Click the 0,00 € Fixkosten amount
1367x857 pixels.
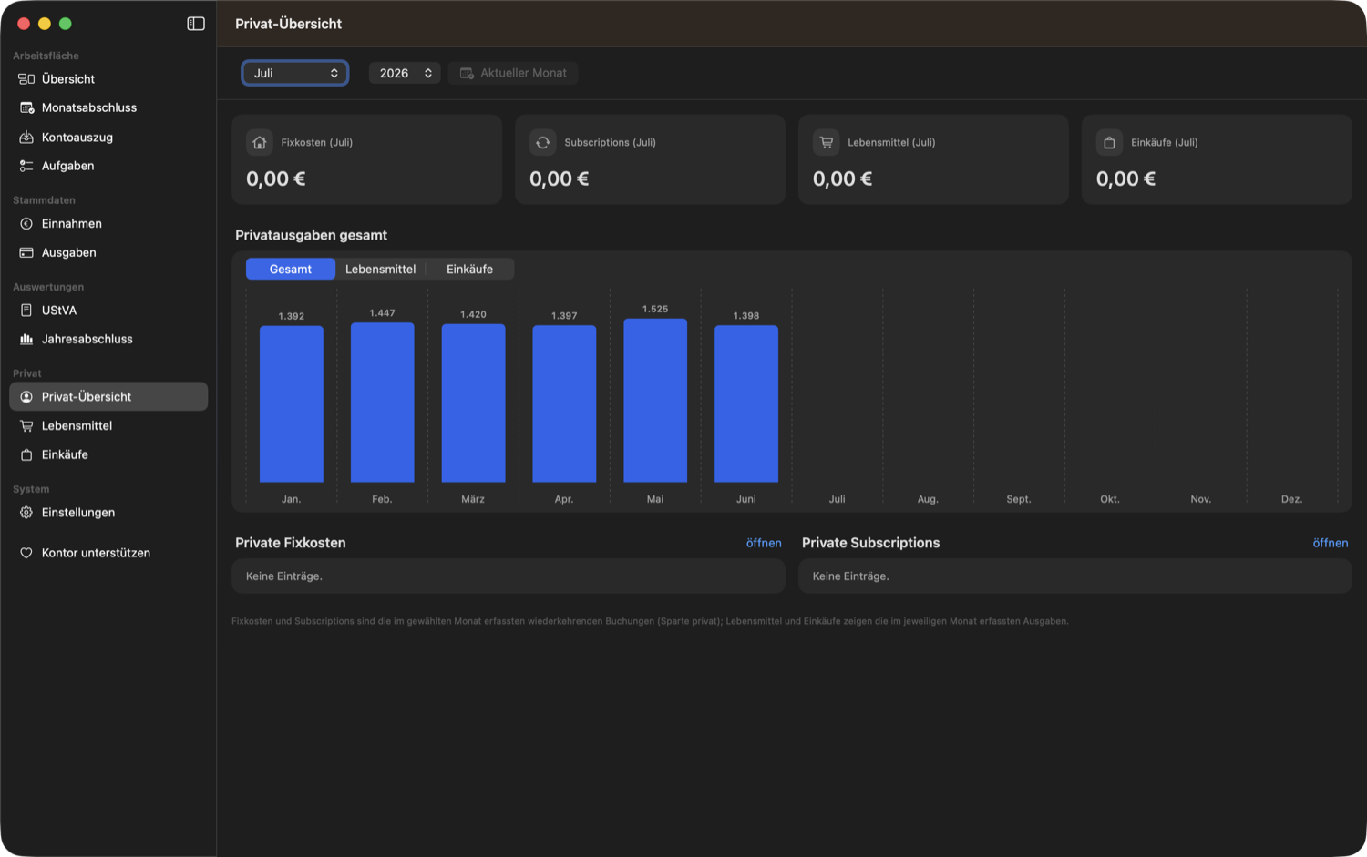tap(276, 179)
